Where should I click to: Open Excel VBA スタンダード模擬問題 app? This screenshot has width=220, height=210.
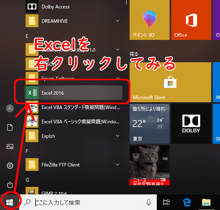click(x=74, y=107)
